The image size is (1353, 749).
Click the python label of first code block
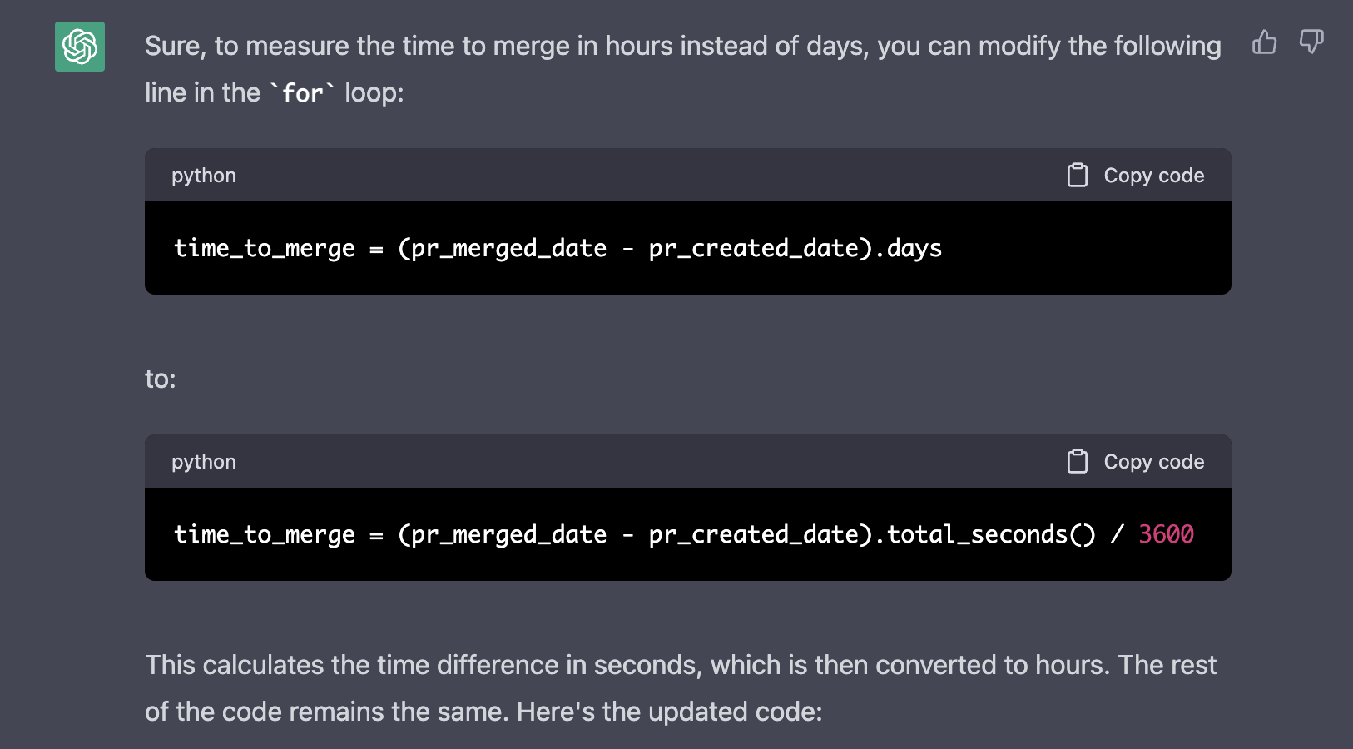pyautogui.click(x=204, y=176)
